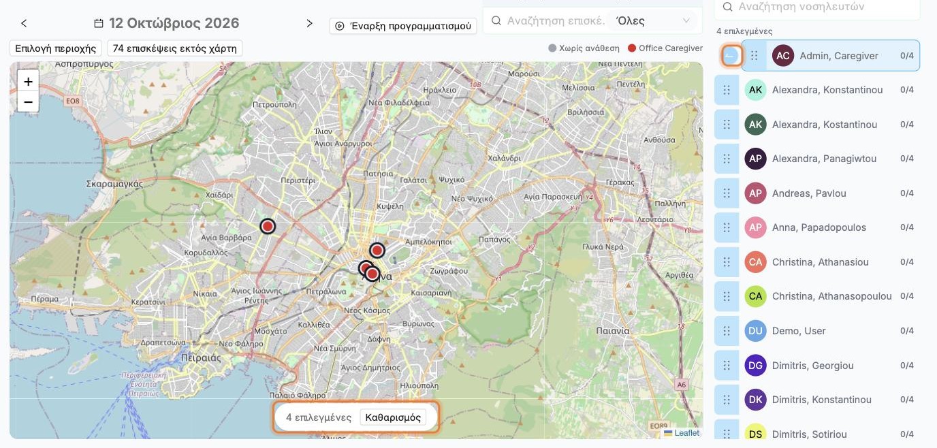Screen dimensions: 937x448
Task: Click the 4 επιλεγμένες label above the nurse list
Action: (744, 31)
